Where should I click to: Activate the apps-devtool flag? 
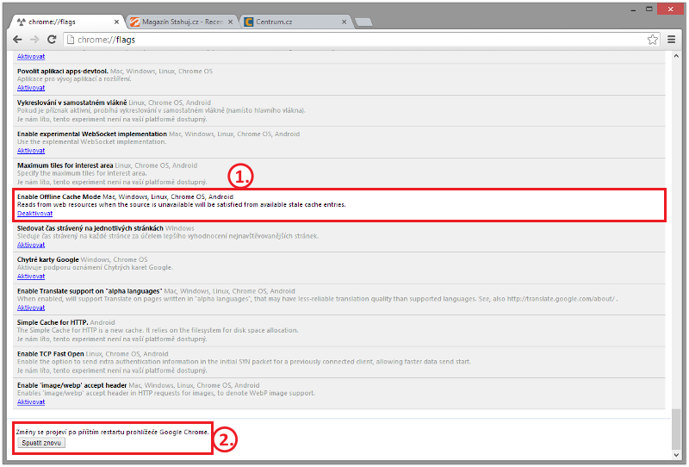31,88
